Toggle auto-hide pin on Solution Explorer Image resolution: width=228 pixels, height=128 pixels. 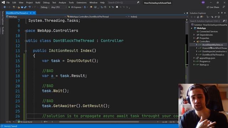point(222,13)
